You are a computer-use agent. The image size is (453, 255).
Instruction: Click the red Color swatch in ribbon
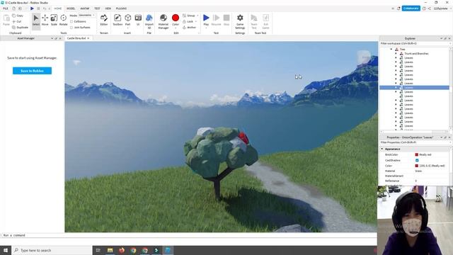click(176, 18)
